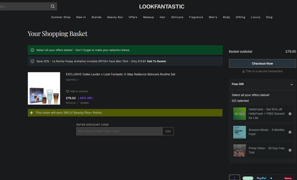The image size is (297, 180).
Task: Open the Hair menu
Action: (162, 17)
